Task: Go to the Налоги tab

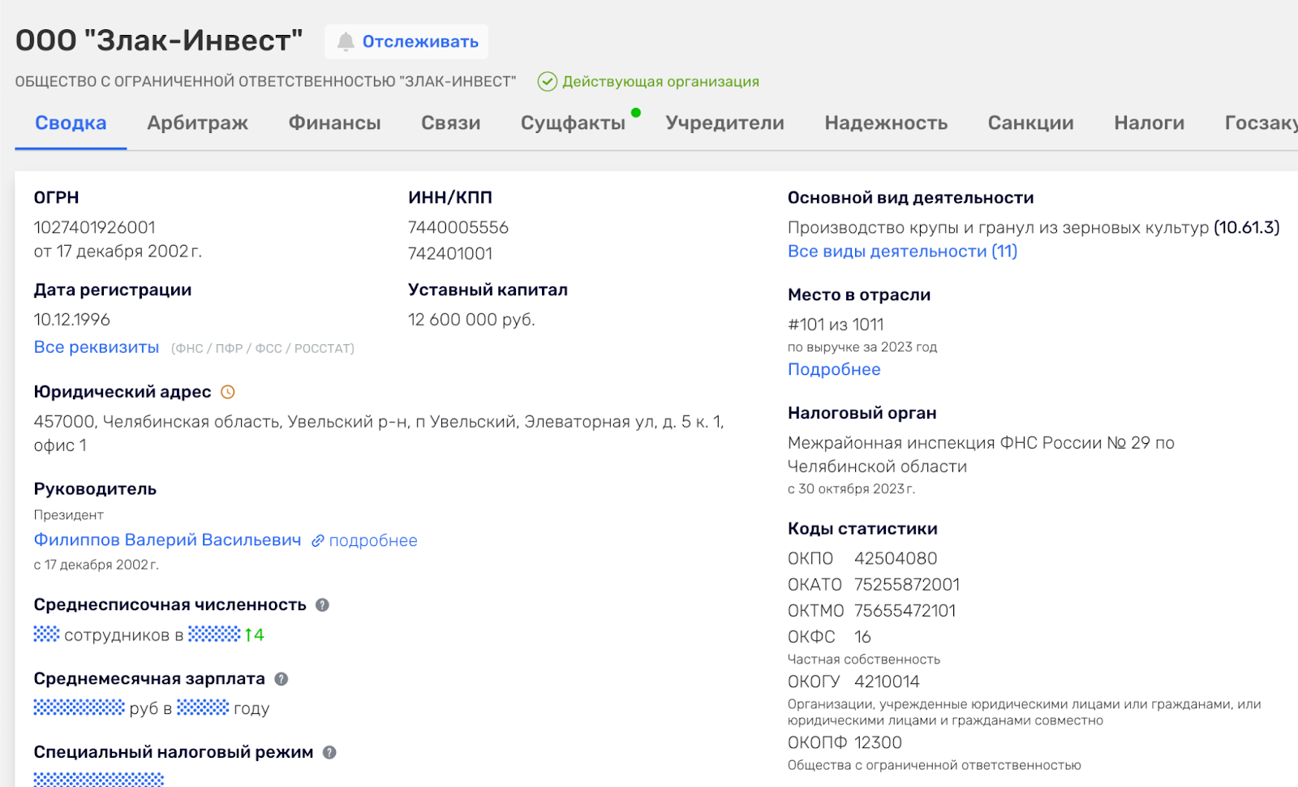Action: point(1149,123)
